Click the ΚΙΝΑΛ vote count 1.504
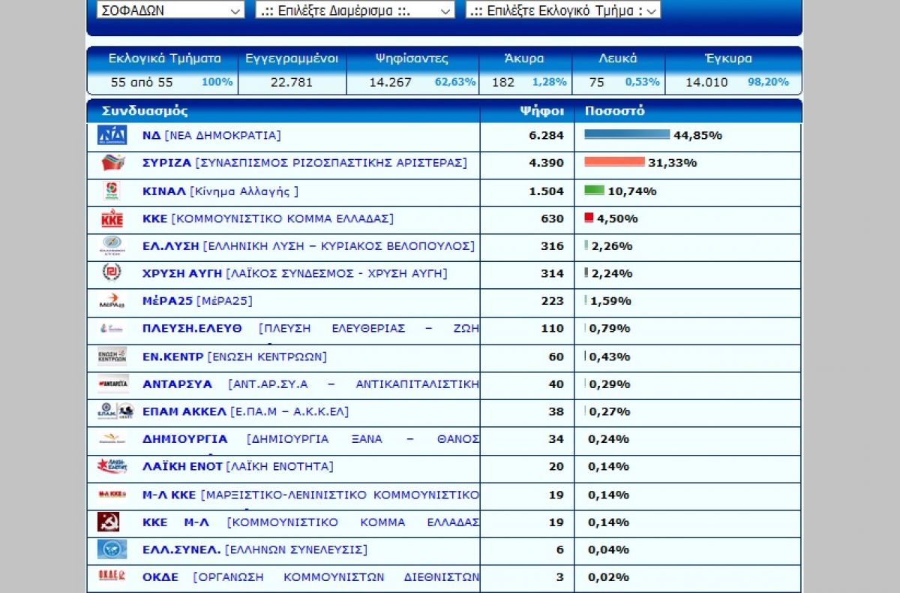900x593 pixels. pos(546,191)
